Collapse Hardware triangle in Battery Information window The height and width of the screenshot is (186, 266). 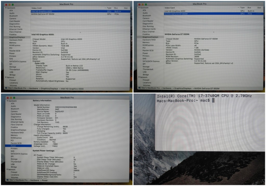(x=8, y=101)
